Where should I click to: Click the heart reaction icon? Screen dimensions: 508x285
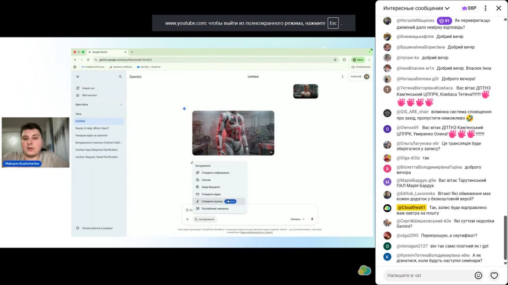point(494,275)
